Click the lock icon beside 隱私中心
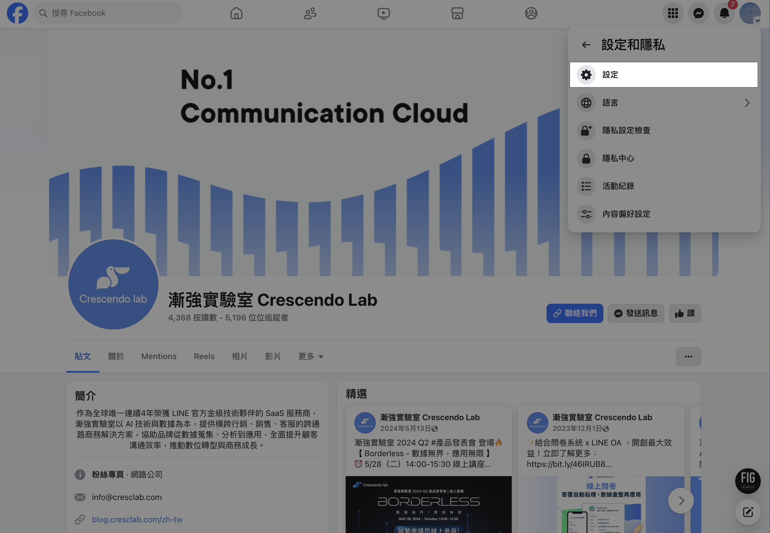The image size is (770, 533). click(x=586, y=158)
